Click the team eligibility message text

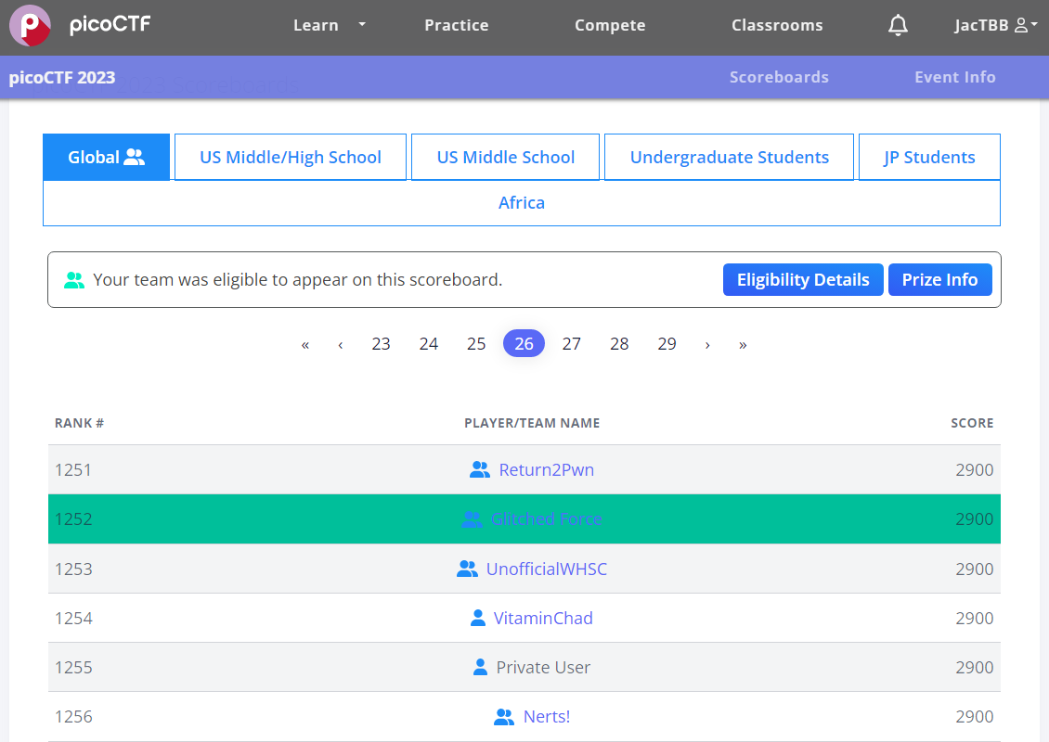click(x=298, y=280)
